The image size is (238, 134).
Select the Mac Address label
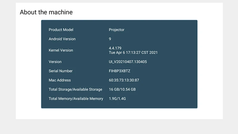tap(60, 80)
